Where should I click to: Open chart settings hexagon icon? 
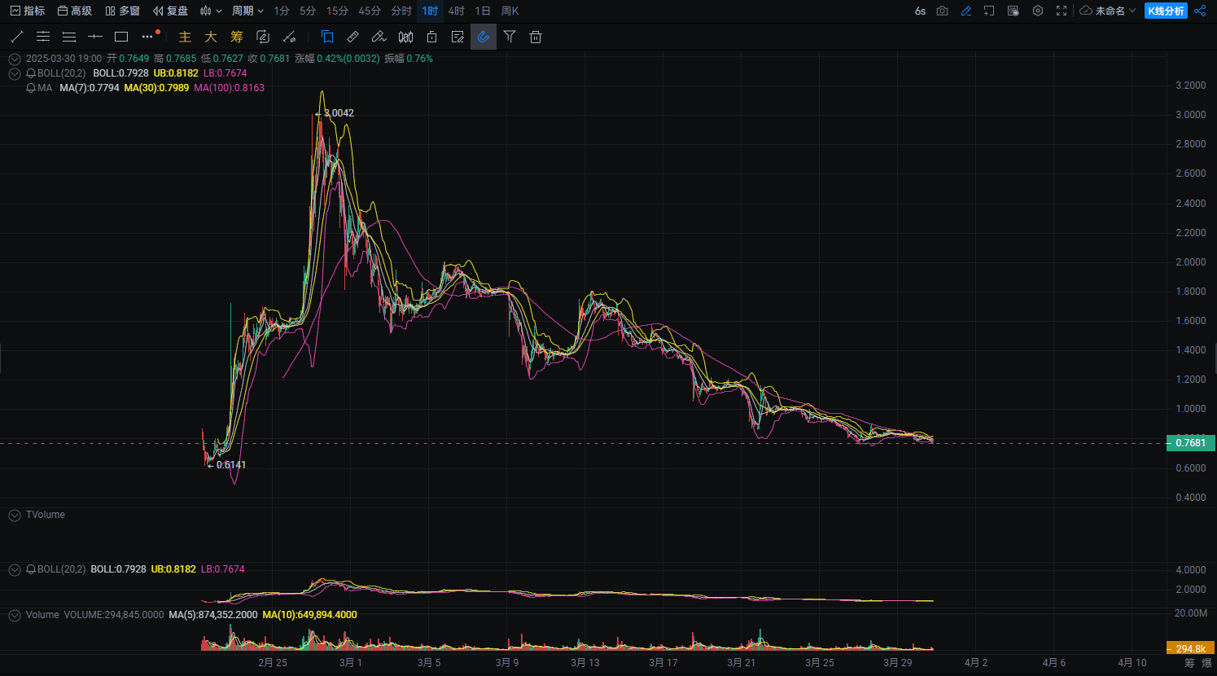(x=1038, y=11)
